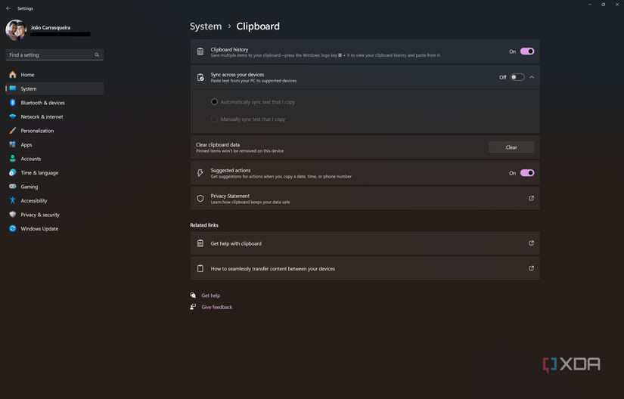Open Bluetooth & devices settings
Image resolution: width=624 pixels, height=399 pixels.
tap(54, 103)
